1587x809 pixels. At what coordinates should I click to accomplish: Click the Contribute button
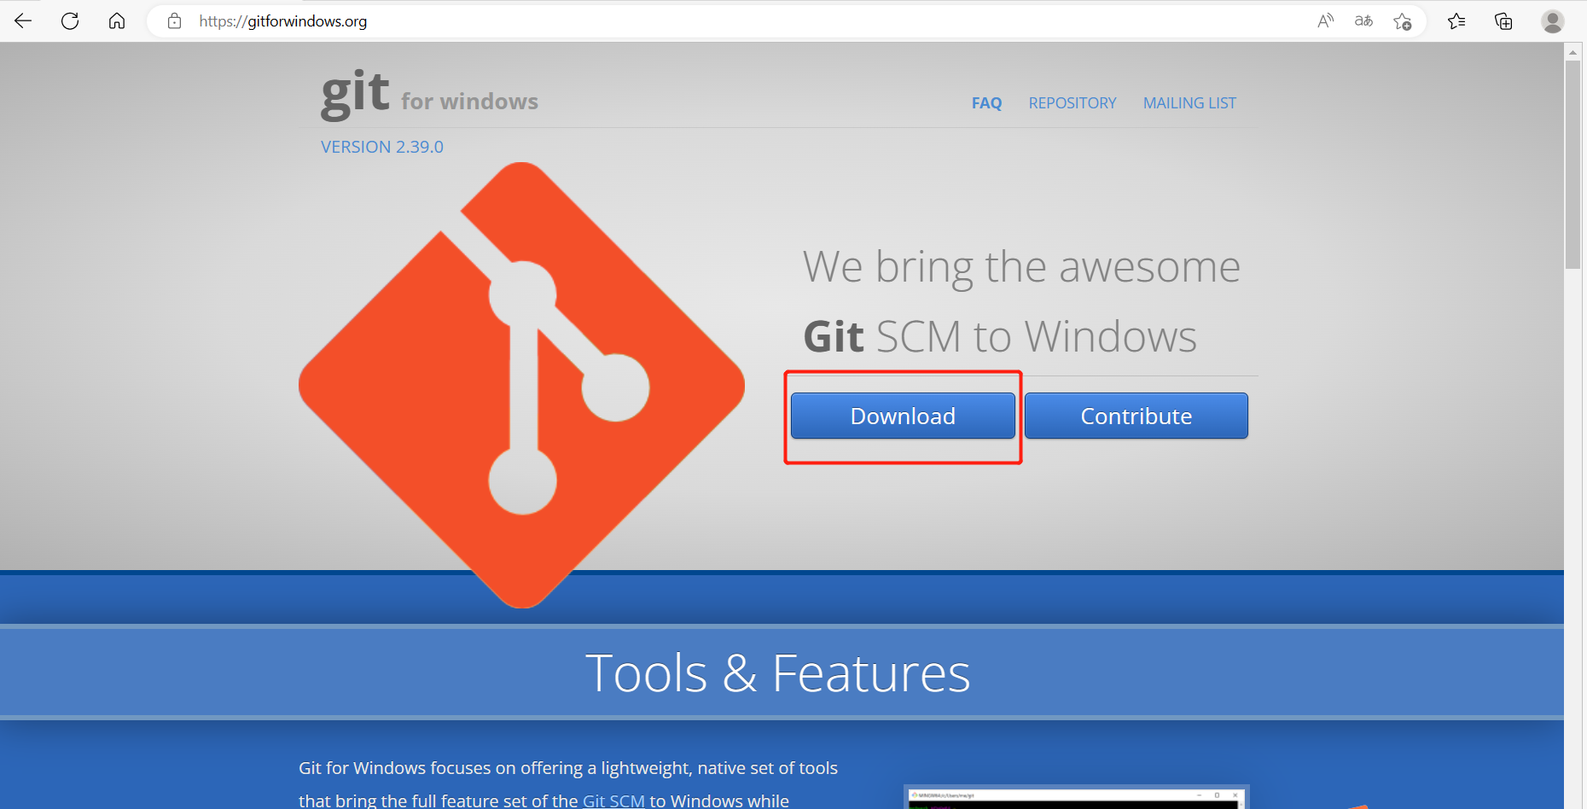click(x=1136, y=416)
